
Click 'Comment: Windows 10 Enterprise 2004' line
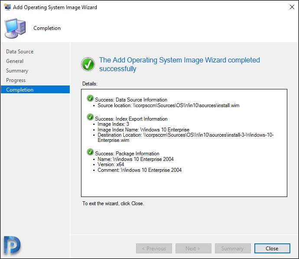(140, 170)
